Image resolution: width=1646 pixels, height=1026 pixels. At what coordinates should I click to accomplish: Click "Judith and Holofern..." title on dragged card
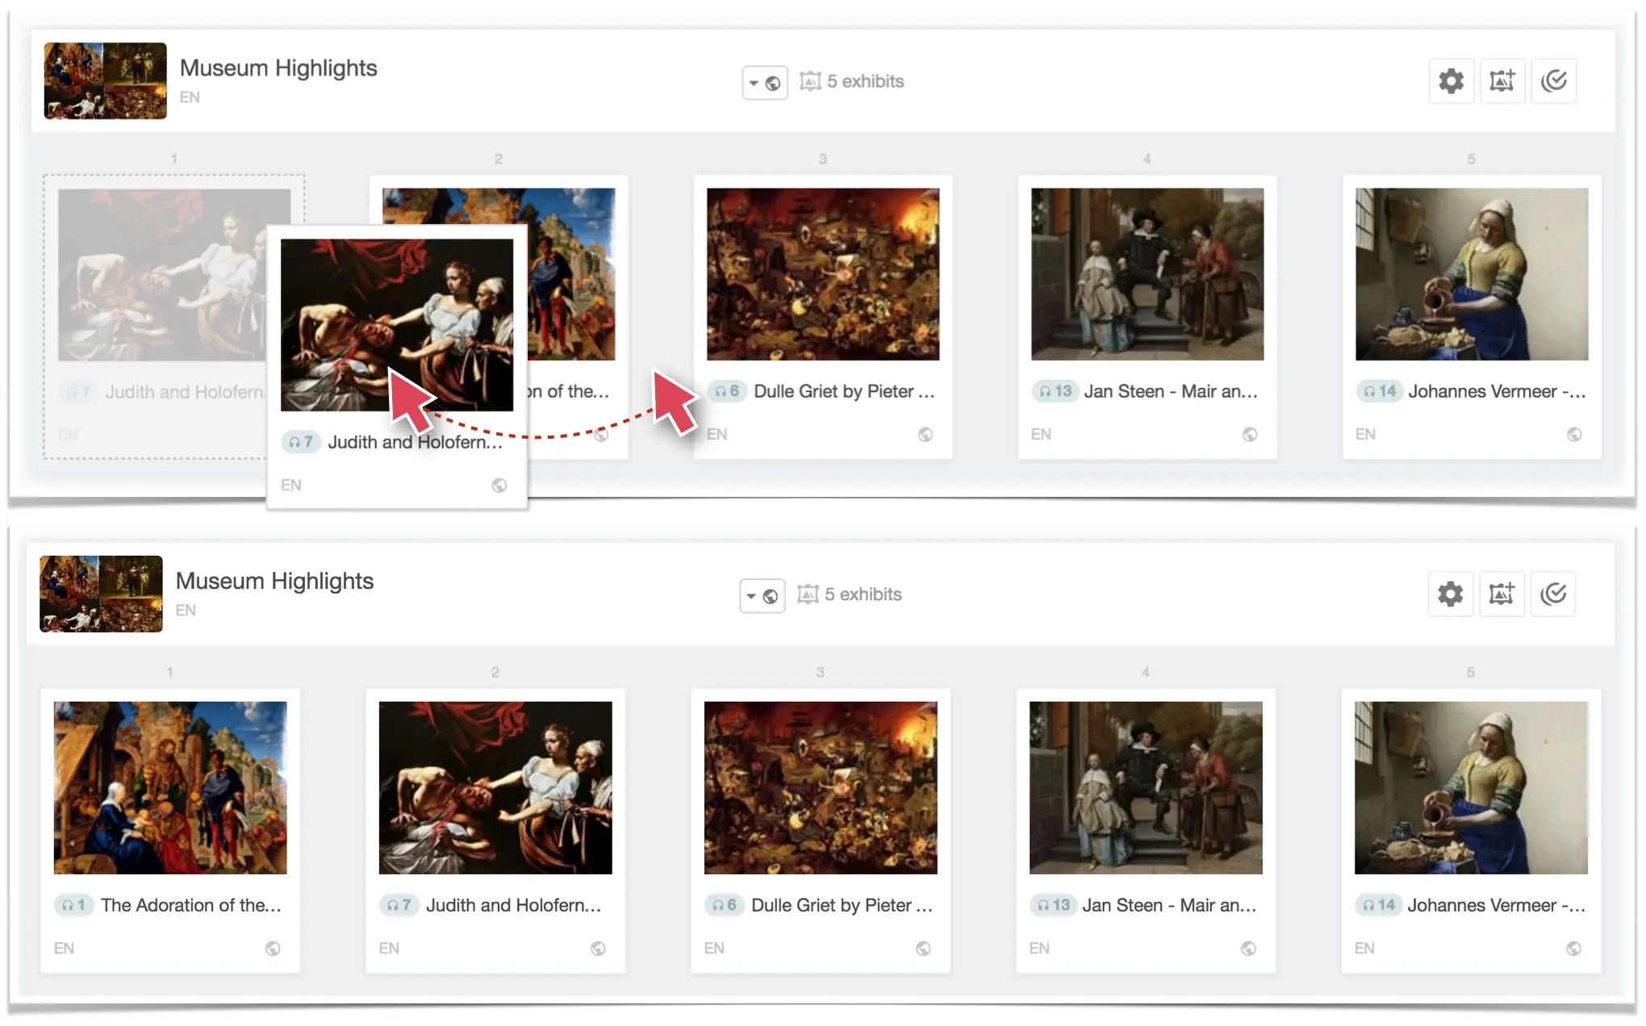point(415,442)
